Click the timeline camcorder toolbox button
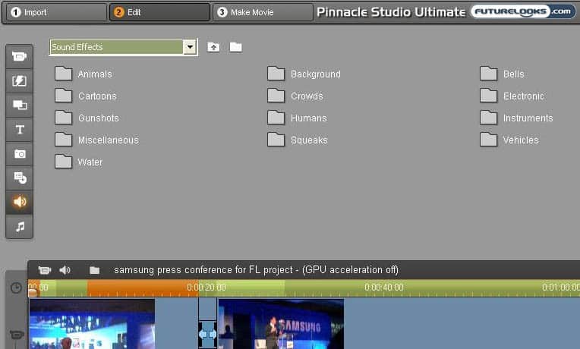Viewport: 580px width, 349px height. coord(45,270)
